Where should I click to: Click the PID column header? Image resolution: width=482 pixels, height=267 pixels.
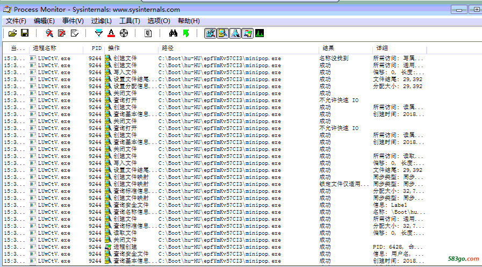[x=95, y=48]
